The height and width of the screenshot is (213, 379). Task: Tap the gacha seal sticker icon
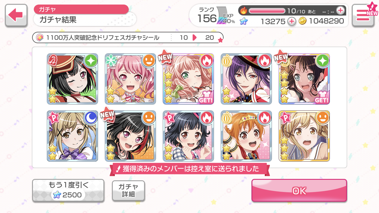click(40, 37)
